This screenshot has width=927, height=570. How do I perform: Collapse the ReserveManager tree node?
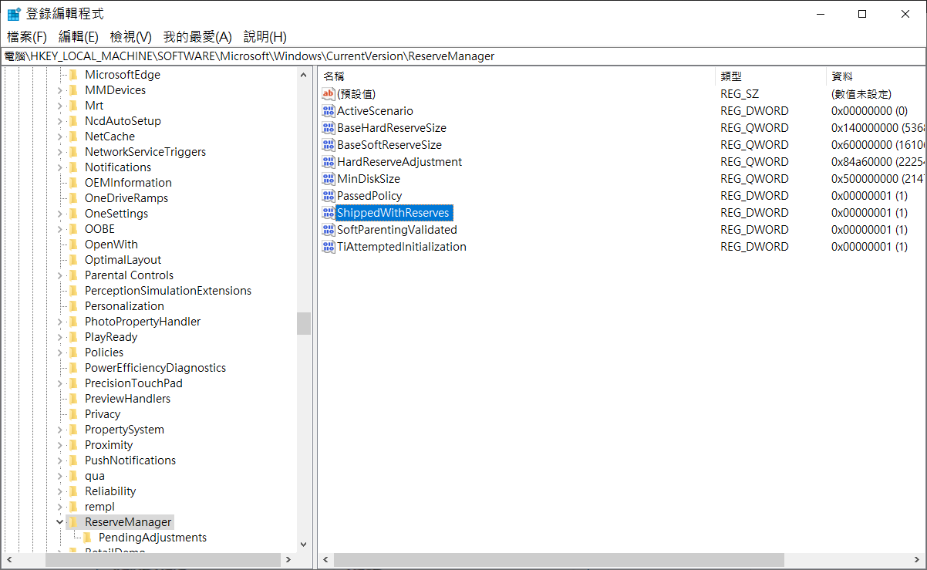click(x=59, y=522)
